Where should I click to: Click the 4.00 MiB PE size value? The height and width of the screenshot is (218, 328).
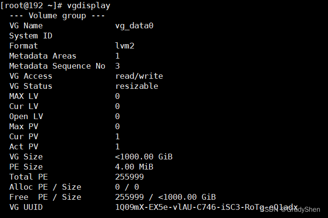(132, 167)
